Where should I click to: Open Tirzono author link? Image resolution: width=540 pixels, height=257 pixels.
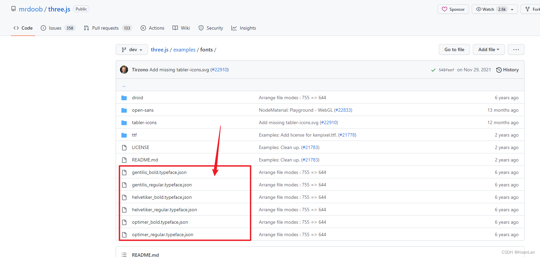click(x=140, y=70)
